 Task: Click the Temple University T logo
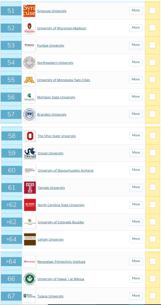pos(30,188)
